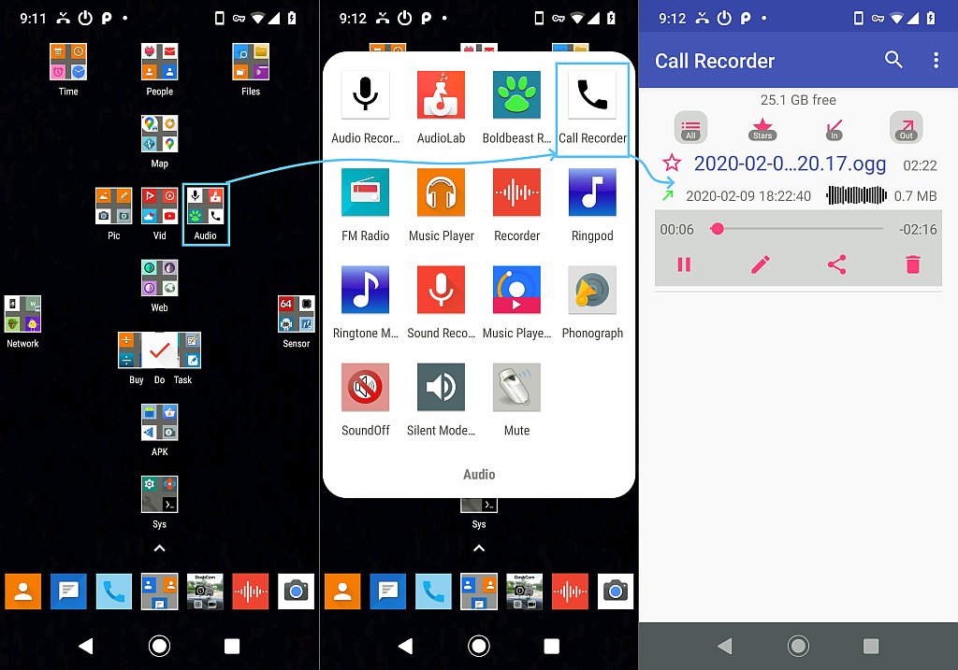Tap Back in Call Recorder navigation bar
The width and height of the screenshot is (958, 670).
coord(725,646)
